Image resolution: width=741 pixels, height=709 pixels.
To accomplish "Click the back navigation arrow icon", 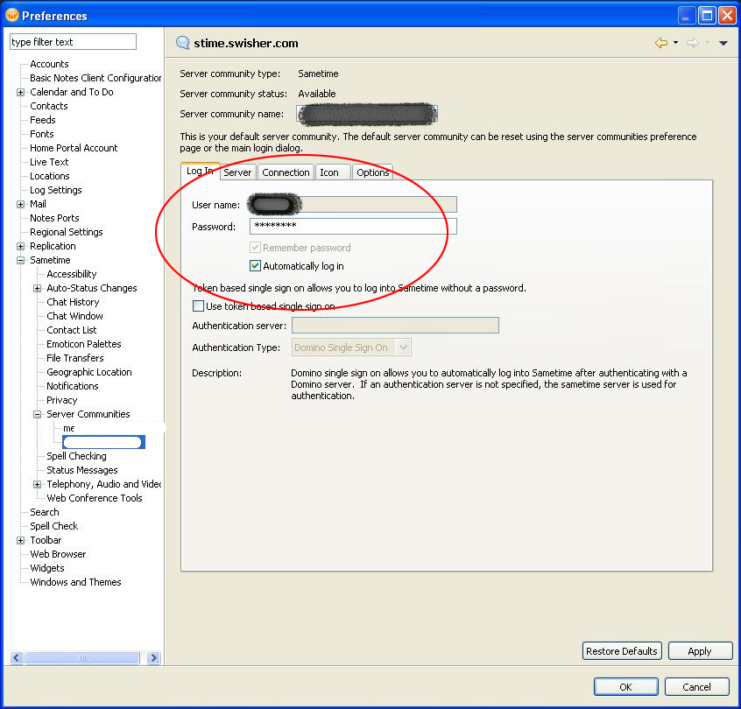I will tap(661, 43).
